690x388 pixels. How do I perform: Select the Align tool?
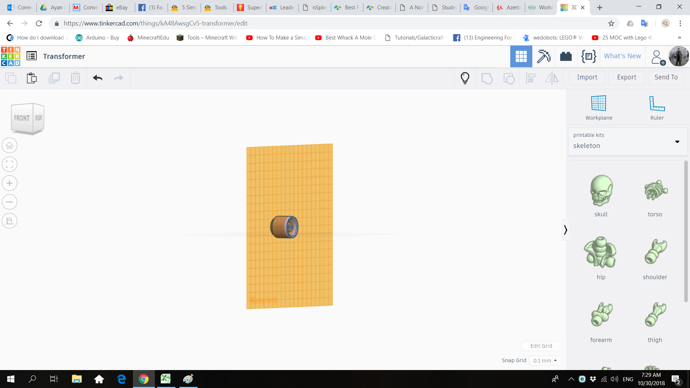point(530,78)
